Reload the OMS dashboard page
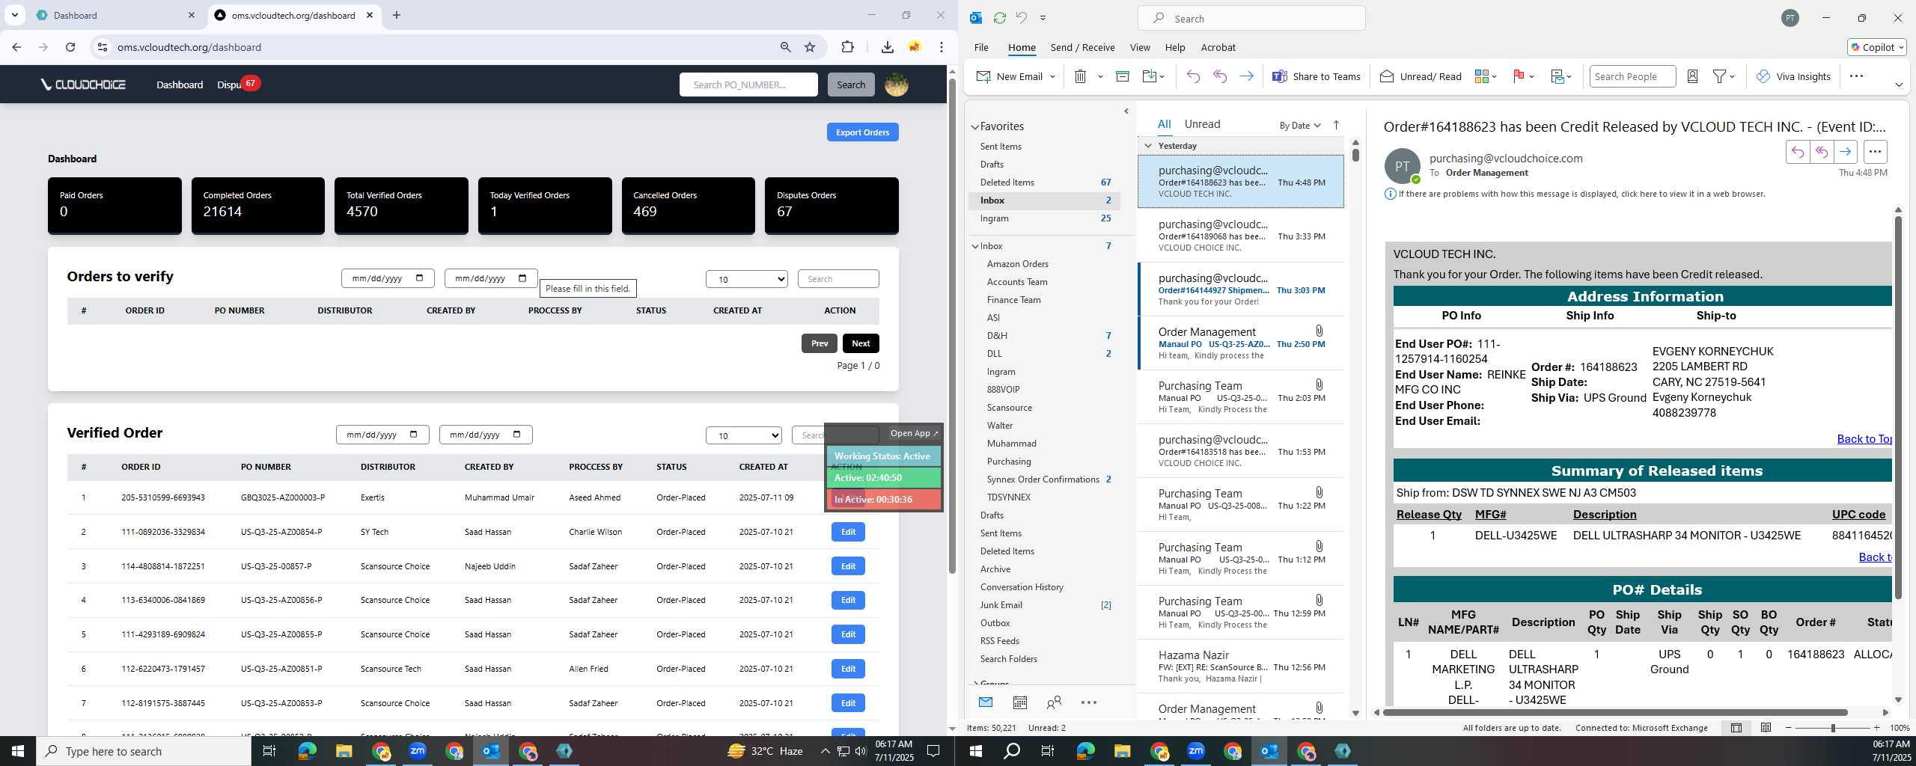 click(70, 47)
